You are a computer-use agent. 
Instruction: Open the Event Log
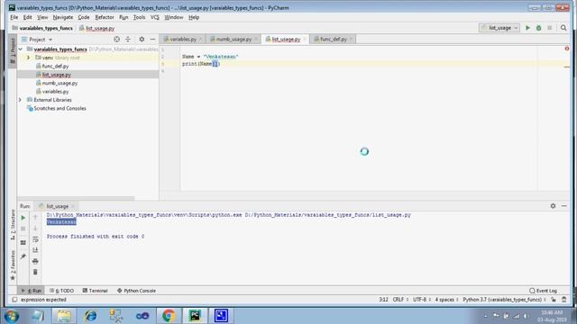543,291
